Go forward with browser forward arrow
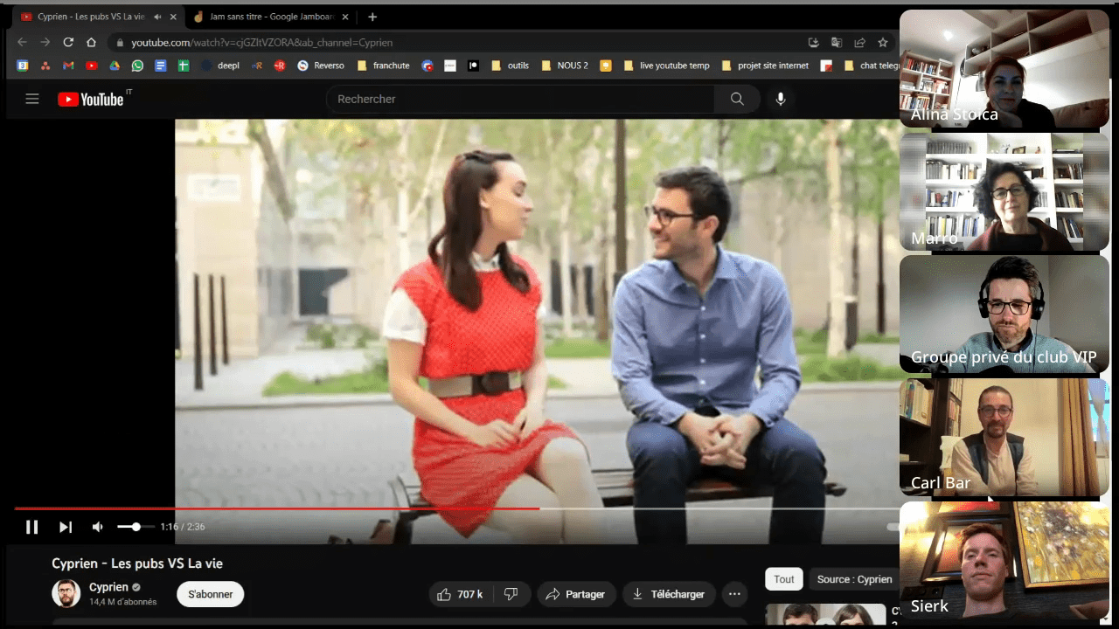The width and height of the screenshot is (1119, 629). coord(45,42)
